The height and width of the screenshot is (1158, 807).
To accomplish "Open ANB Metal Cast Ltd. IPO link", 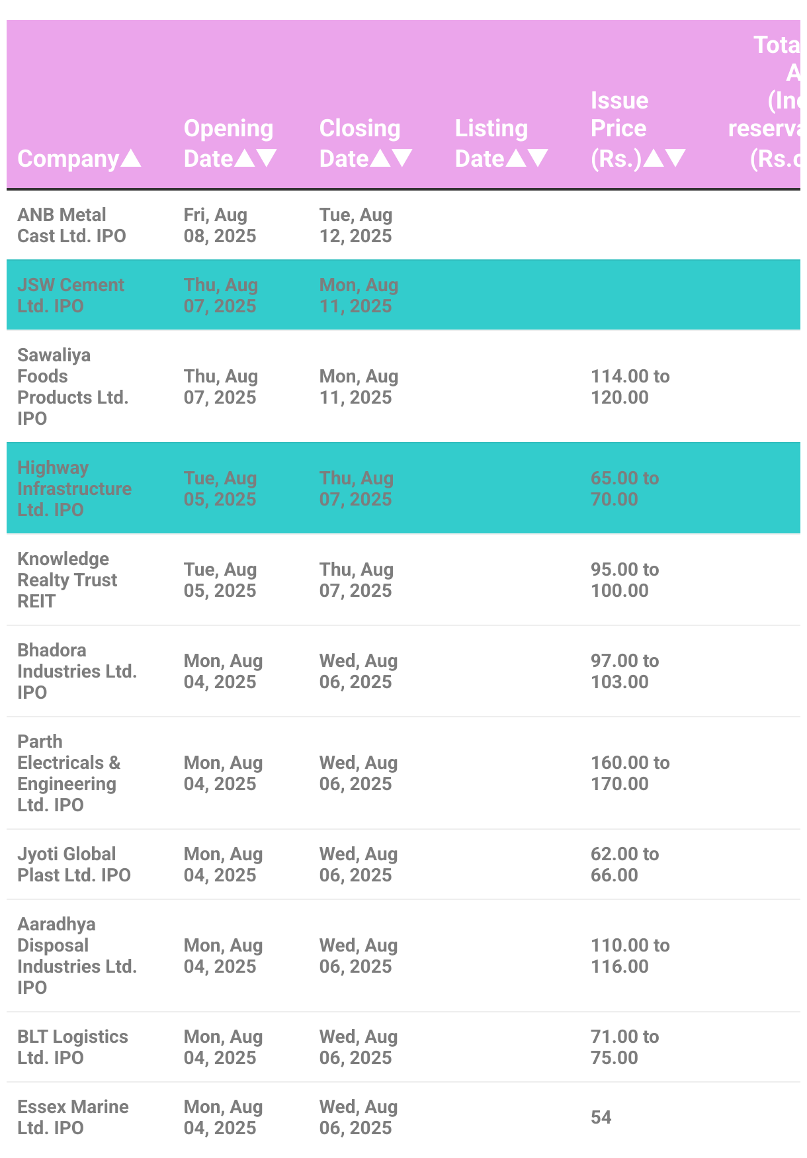I will pyautogui.click(x=71, y=225).
